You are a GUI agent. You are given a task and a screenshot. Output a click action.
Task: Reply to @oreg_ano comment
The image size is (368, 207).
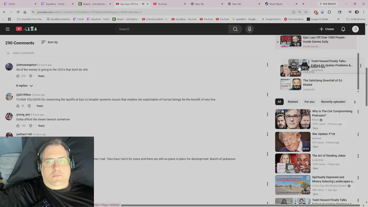click(x=41, y=126)
